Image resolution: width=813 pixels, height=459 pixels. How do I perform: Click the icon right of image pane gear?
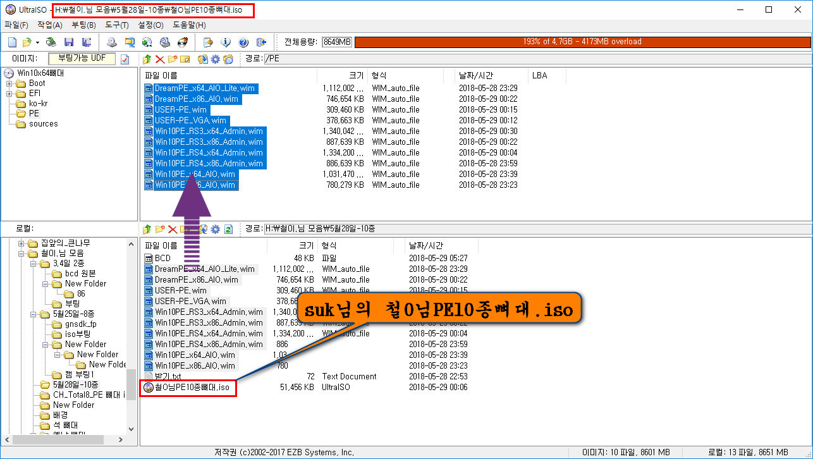(228, 59)
